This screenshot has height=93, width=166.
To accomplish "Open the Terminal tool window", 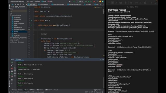I will [x=49, y=90].
